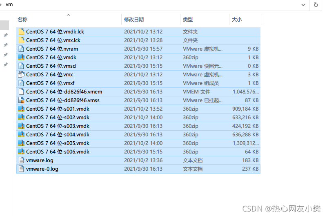
Task: Click the type VMware 组成员
Action: pos(201,83)
